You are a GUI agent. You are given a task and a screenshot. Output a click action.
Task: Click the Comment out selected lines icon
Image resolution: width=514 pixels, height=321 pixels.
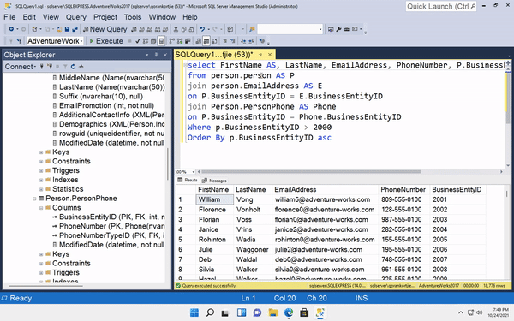pos(224,41)
